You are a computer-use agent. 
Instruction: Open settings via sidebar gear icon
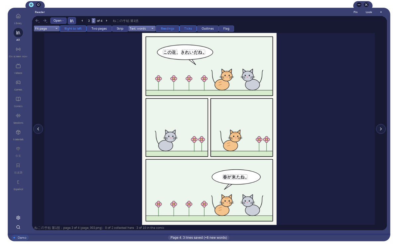[x=18, y=218]
